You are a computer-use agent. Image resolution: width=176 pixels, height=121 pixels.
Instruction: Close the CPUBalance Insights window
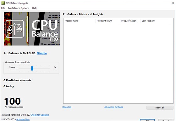[173, 3]
